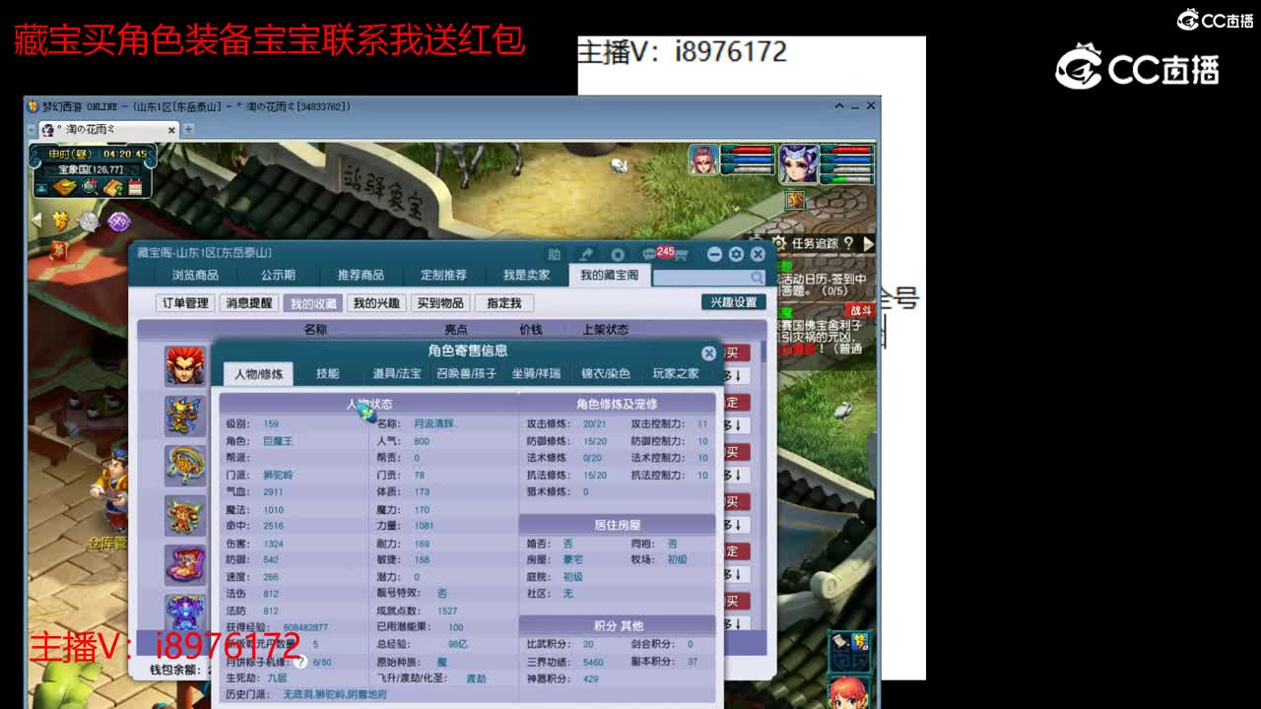Select the golden ring item thumbnail
Viewport: 1261px width, 709px height.
coord(185,466)
